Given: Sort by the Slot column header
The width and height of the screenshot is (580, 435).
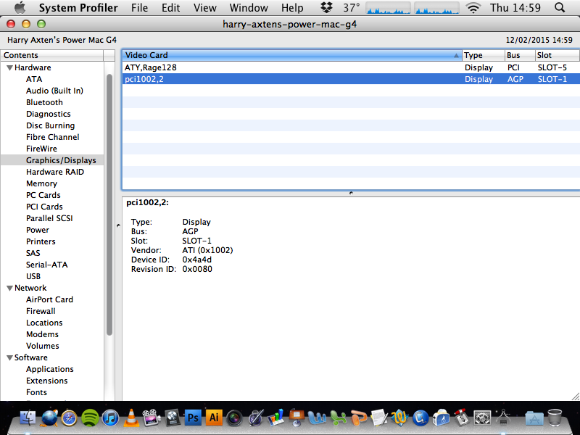Looking at the screenshot, I should (558, 55).
